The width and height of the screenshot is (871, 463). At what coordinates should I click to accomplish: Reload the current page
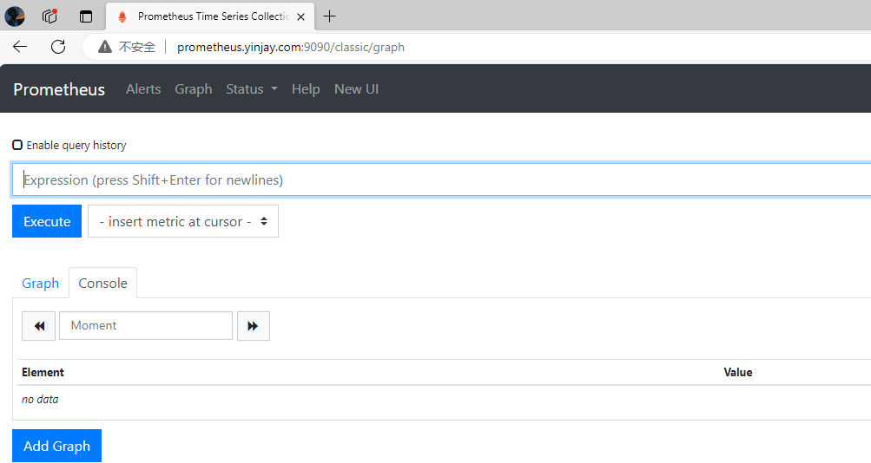tap(58, 47)
